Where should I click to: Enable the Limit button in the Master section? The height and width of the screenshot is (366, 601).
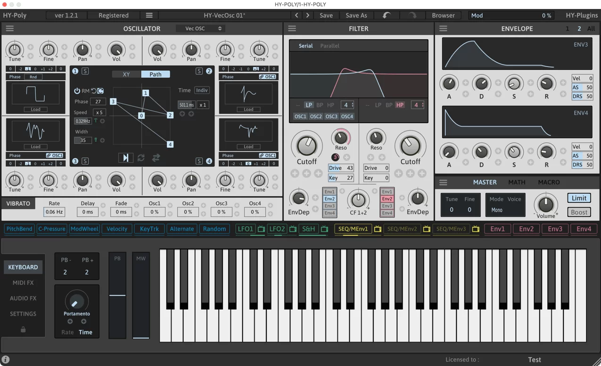click(x=579, y=198)
